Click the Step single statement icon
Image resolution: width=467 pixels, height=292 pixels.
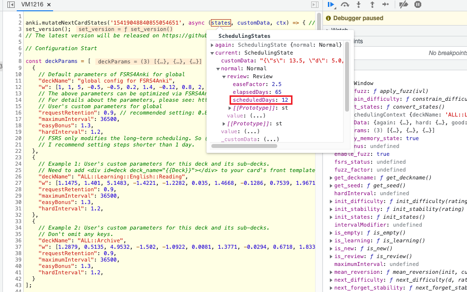pos(386,5)
